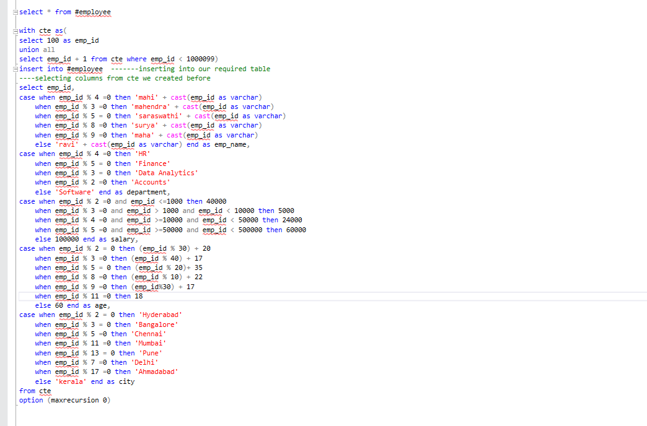Click '100 as emp_id' in the anchor select
The image size is (647, 426).
[73, 40]
